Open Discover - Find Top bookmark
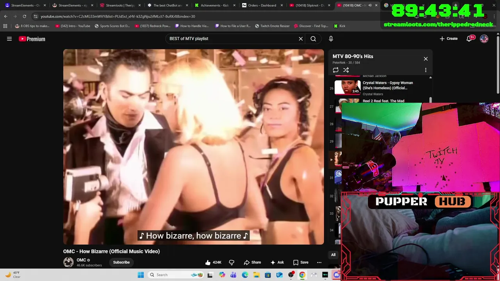 tap(311, 26)
